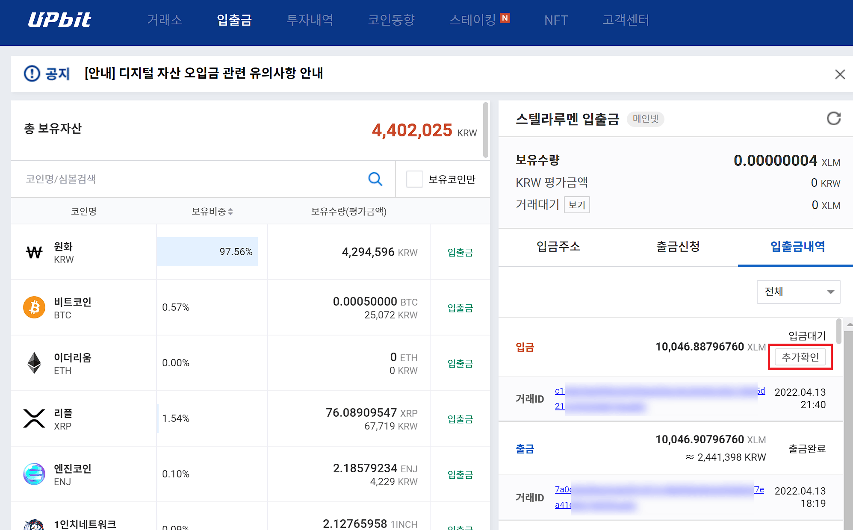Click the Bitcoin coin icon
853x530 pixels.
point(34,307)
